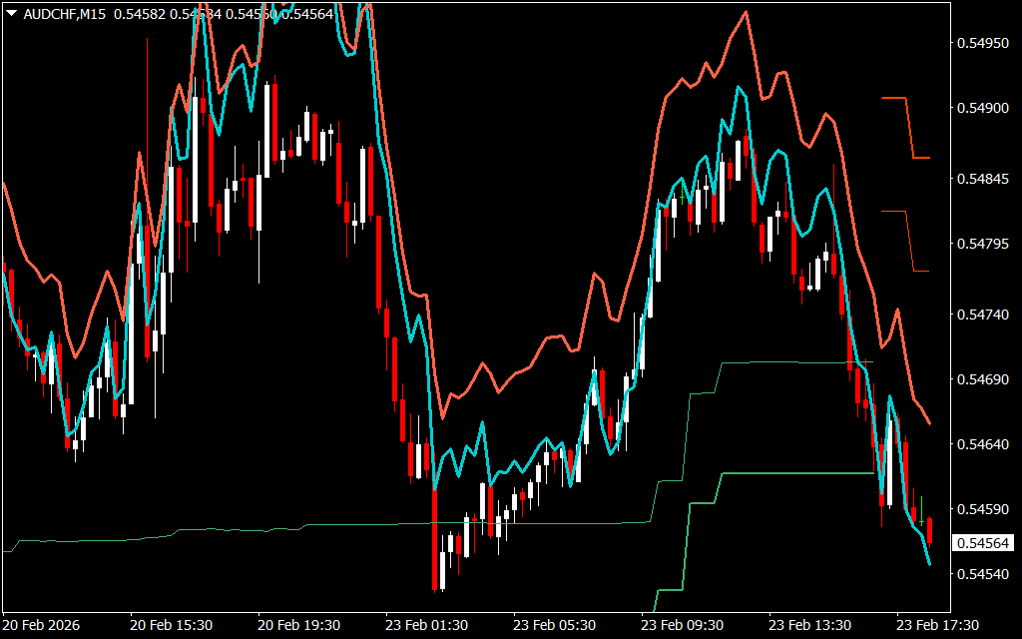Click the 0.54900 price axis label
Viewport: 1022px width, 639px height.
(983, 109)
